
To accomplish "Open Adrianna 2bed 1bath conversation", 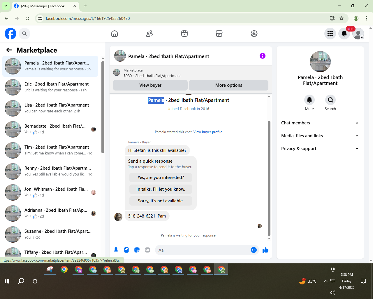I will click(x=50, y=213).
